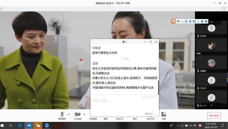Click the tray input language 中 indicator
The width and height of the screenshot is (228, 129).
pyautogui.click(x=195, y=125)
